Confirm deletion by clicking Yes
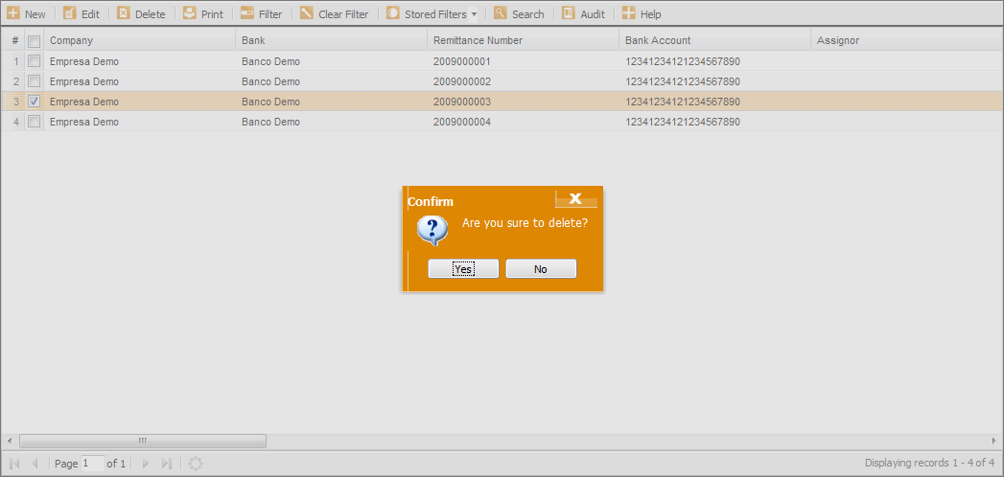The width and height of the screenshot is (1004, 477). pyautogui.click(x=463, y=269)
